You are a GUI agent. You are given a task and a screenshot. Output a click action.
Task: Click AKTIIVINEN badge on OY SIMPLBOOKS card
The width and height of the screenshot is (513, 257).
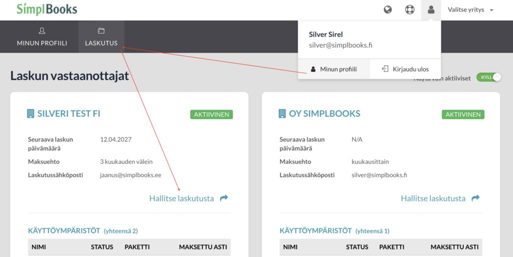click(x=463, y=114)
